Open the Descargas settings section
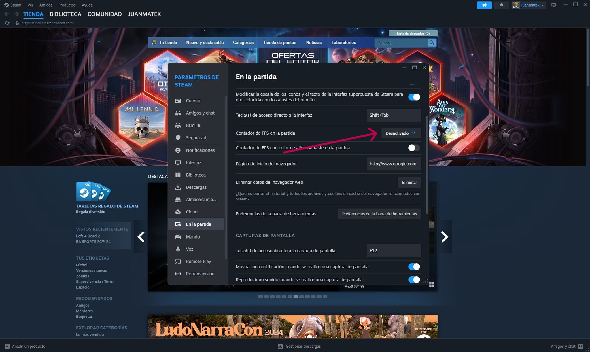This screenshot has width=590, height=352. point(196,187)
